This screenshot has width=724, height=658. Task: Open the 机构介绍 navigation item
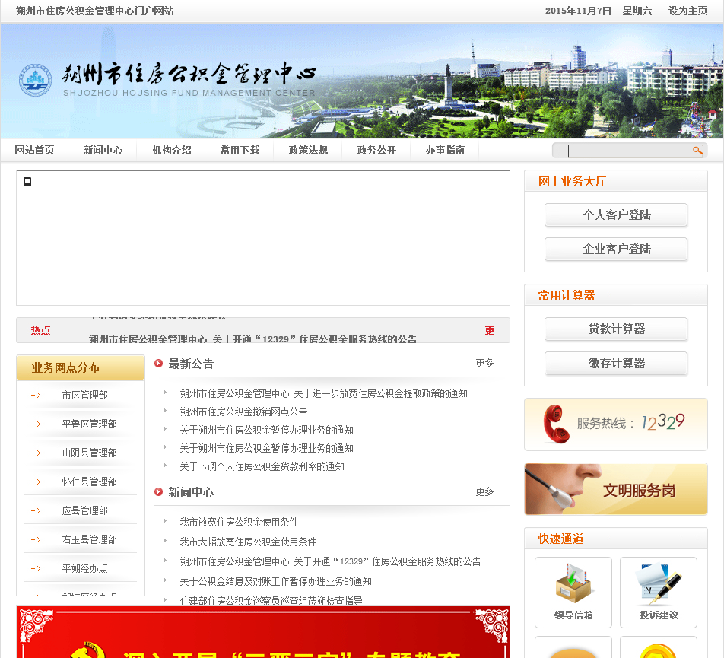pos(171,150)
